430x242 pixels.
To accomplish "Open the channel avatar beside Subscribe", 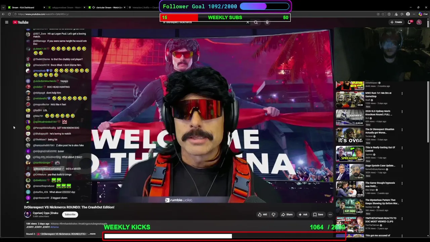I will (x=28, y=214).
